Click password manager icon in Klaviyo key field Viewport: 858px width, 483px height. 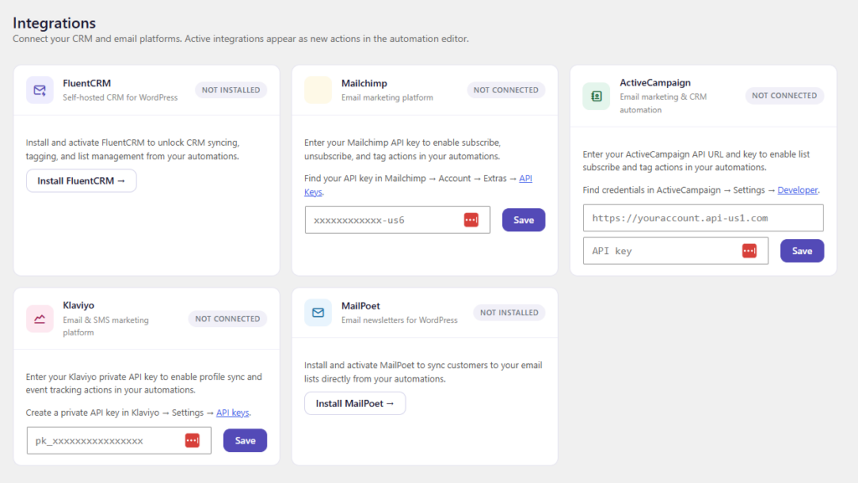point(192,440)
